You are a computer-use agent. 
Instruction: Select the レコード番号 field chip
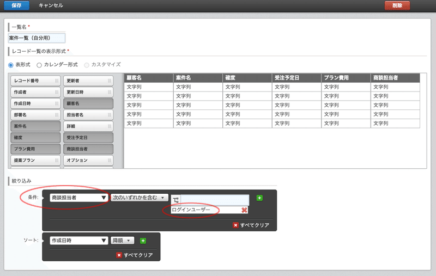coord(35,81)
